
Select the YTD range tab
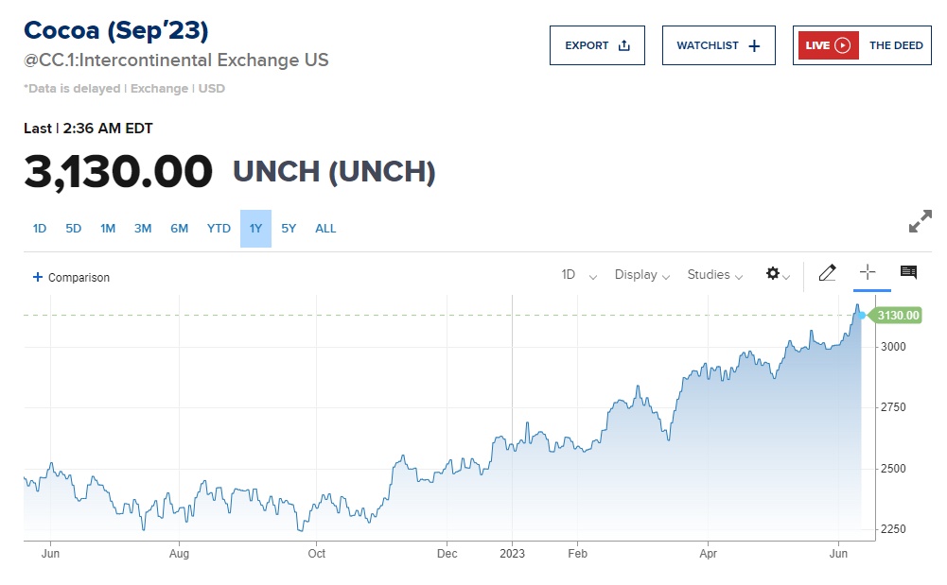219,229
